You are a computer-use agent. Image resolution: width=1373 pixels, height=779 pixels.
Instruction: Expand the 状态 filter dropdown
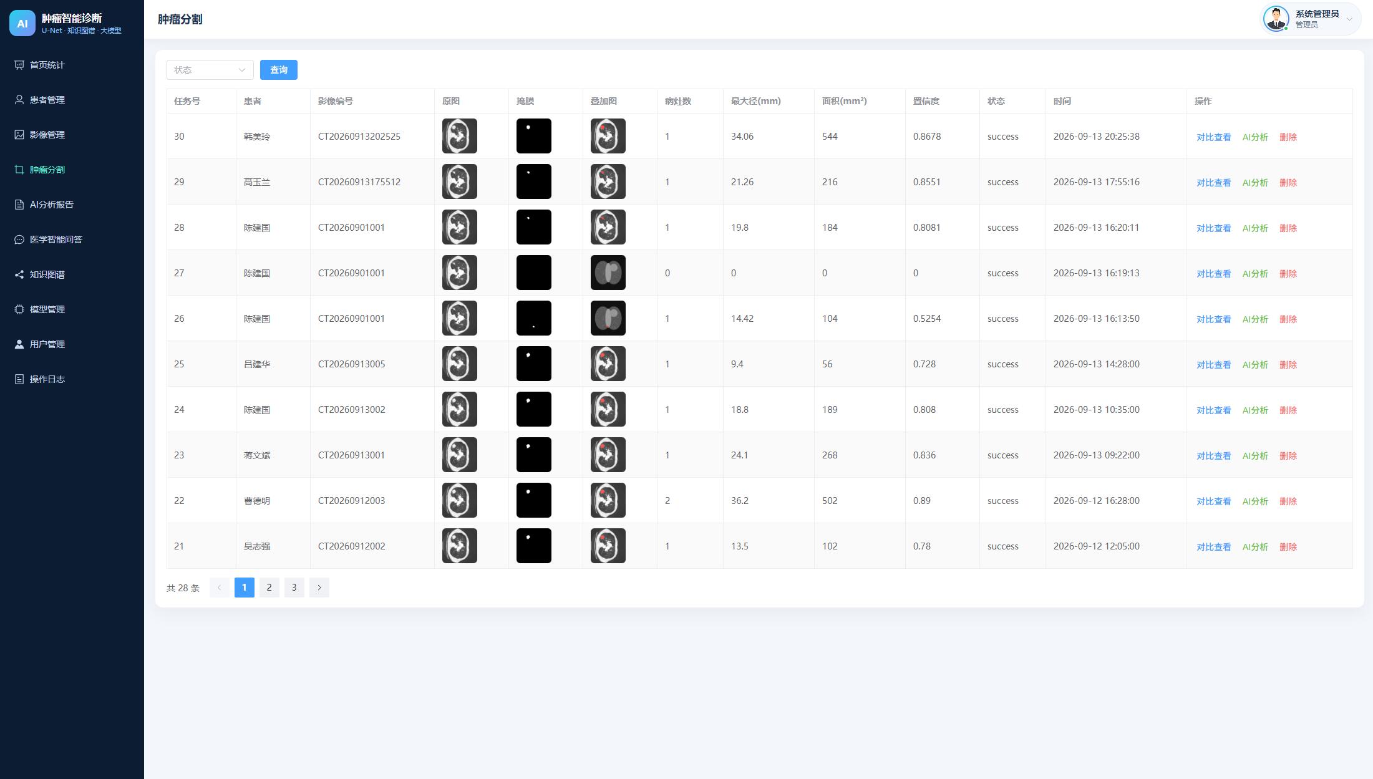click(x=210, y=70)
